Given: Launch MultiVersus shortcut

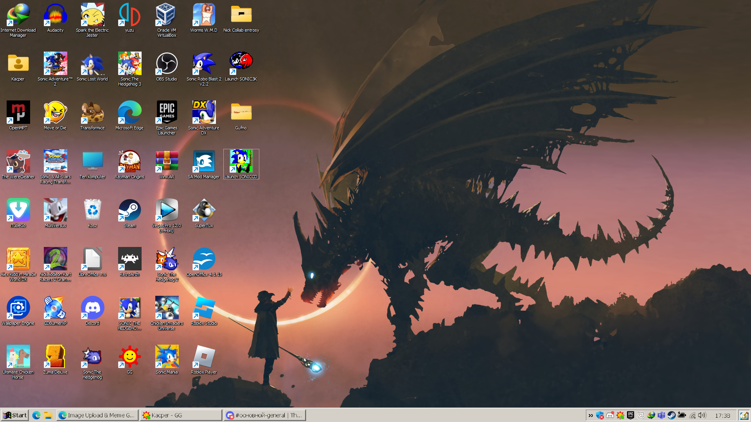Looking at the screenshot, I should [55, 213].
